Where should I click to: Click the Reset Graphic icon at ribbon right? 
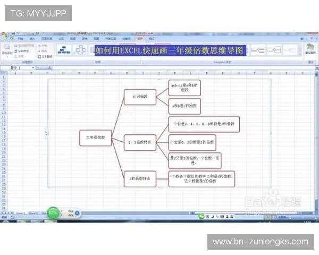pos(310,49)
